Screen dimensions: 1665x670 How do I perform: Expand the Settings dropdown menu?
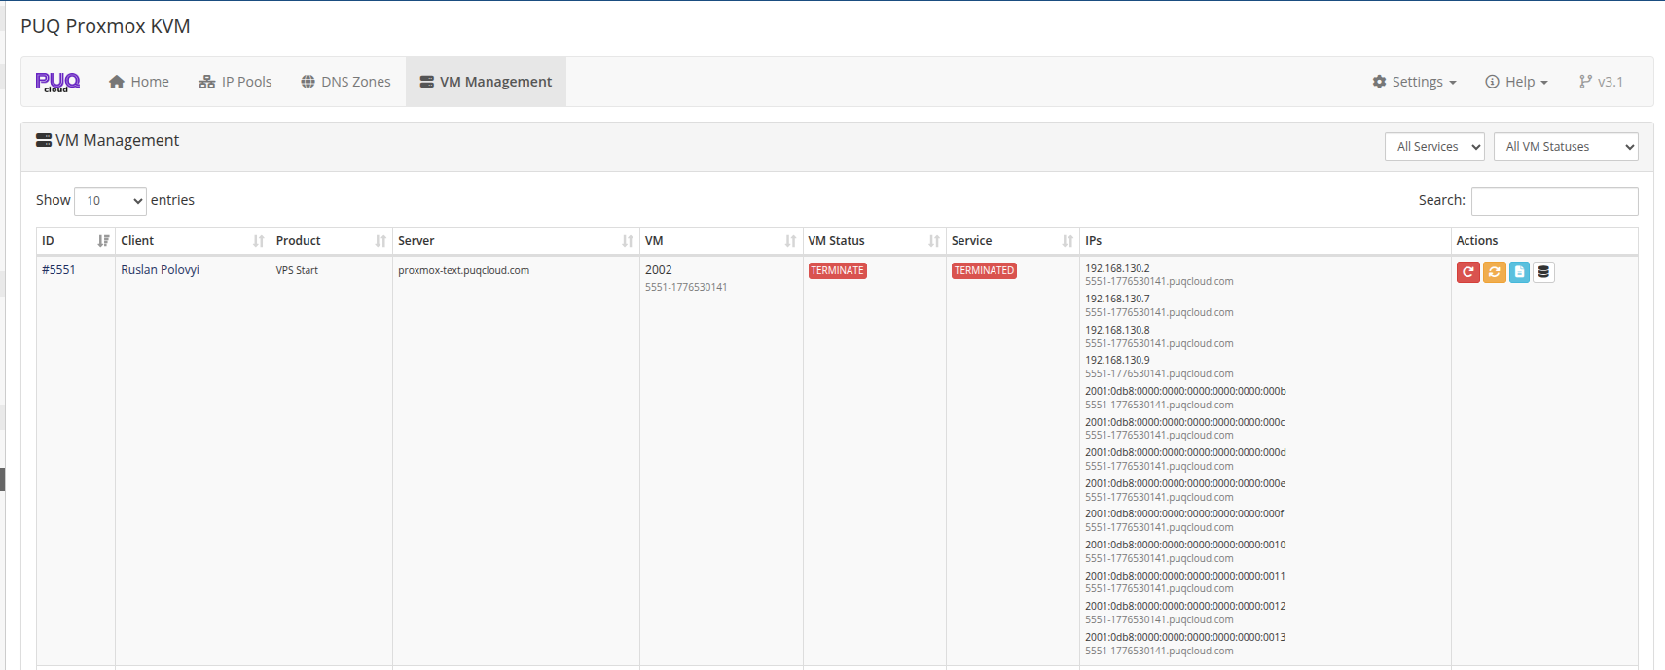1415,82
